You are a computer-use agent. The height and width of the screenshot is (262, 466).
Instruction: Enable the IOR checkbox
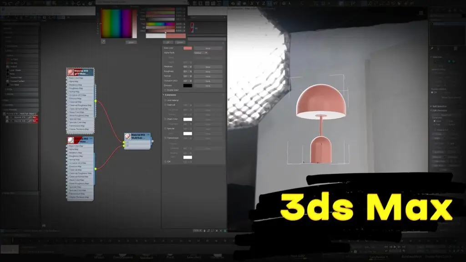pos(166,161)
